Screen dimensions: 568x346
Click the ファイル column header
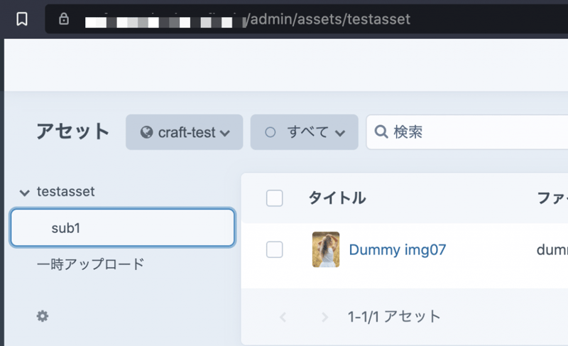[x=552, y=198]
